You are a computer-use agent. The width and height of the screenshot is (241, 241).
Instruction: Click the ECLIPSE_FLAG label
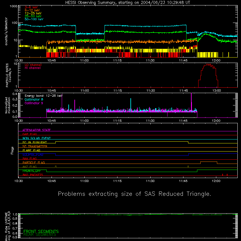coord(33,155)
